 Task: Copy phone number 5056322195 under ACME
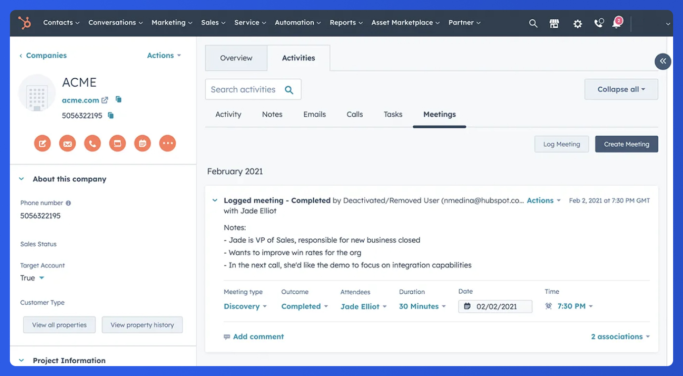(111, 115)
